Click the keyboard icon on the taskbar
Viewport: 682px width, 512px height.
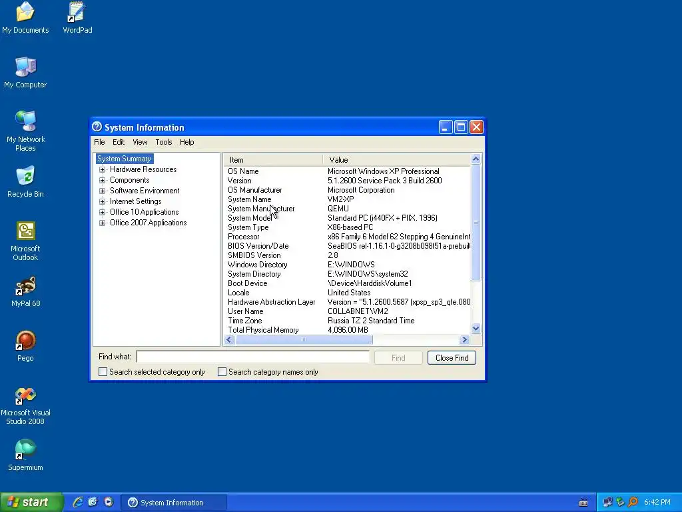pyautogui.click(x=583, y=503)
